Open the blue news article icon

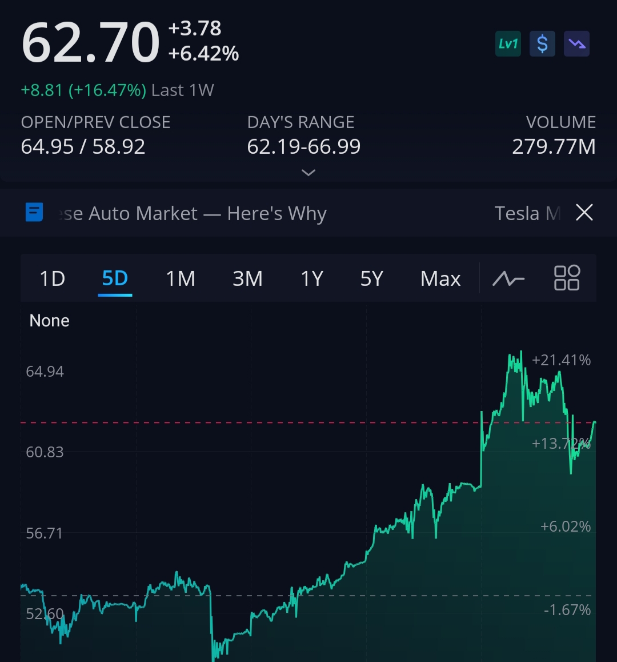click(x=34, y=213)
